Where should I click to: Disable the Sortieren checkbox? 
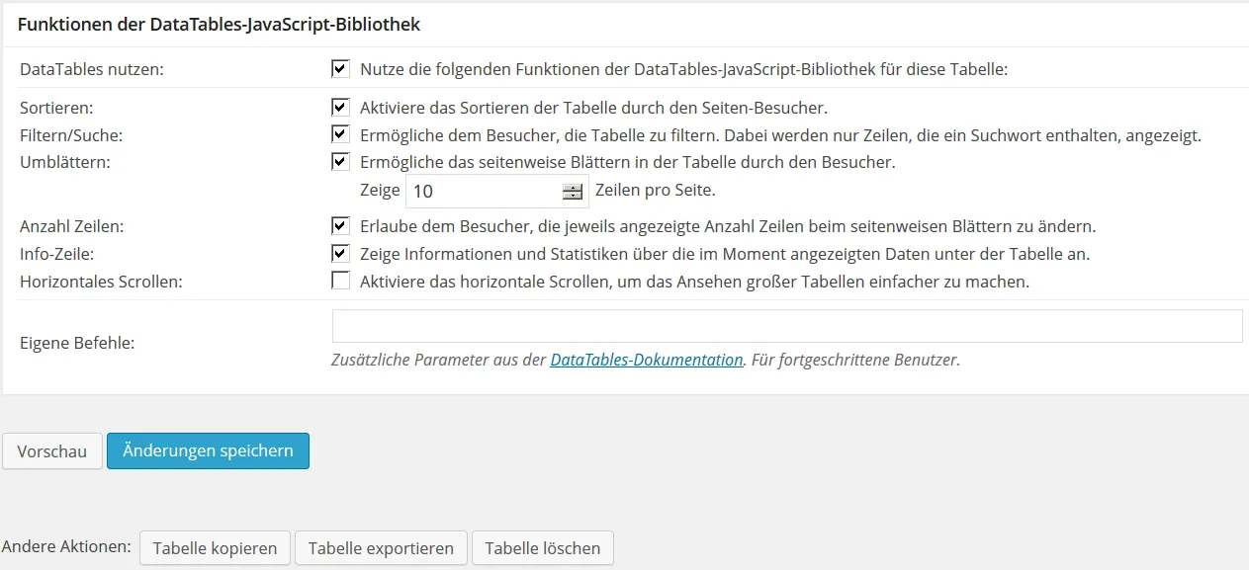point(341,107)
